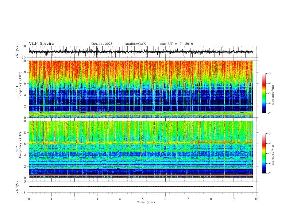The width and height of the screenshot is (289, 223).
Task: Click the color scale bar beside the ch.2 spectrogram
Action: 264,153
